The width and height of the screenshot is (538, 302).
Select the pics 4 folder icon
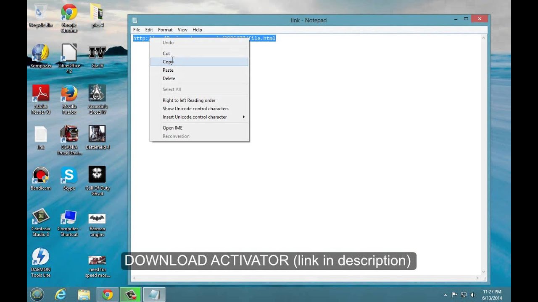point(97,16)
